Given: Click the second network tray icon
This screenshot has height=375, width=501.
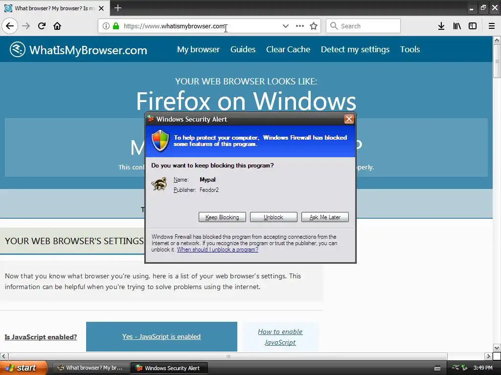Looking at the screenshot, I should click(464, 368).
